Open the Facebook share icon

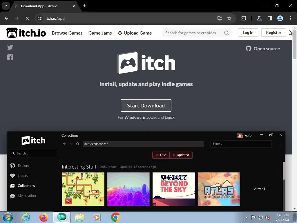[x=10, y=57]
